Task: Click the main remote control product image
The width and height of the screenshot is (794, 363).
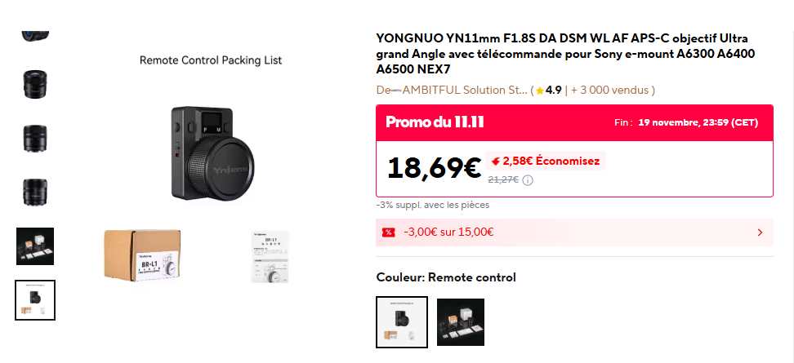Action: [211, 153]
